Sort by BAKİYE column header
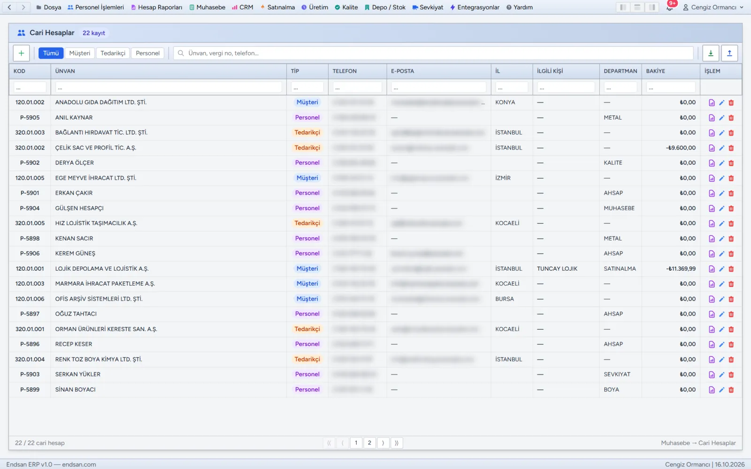Image resolution: width=751 pixels, height=469 pixels. [670, 71]
